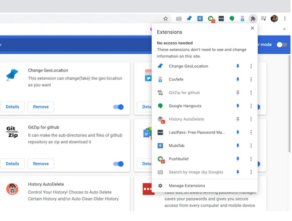
Task: Open Manage Extensions
Action: [205, 185]
